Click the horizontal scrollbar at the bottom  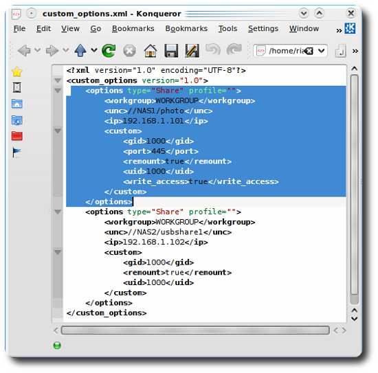point(195,330)
